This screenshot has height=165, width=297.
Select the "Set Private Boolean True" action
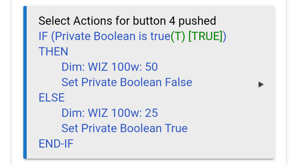124,128
